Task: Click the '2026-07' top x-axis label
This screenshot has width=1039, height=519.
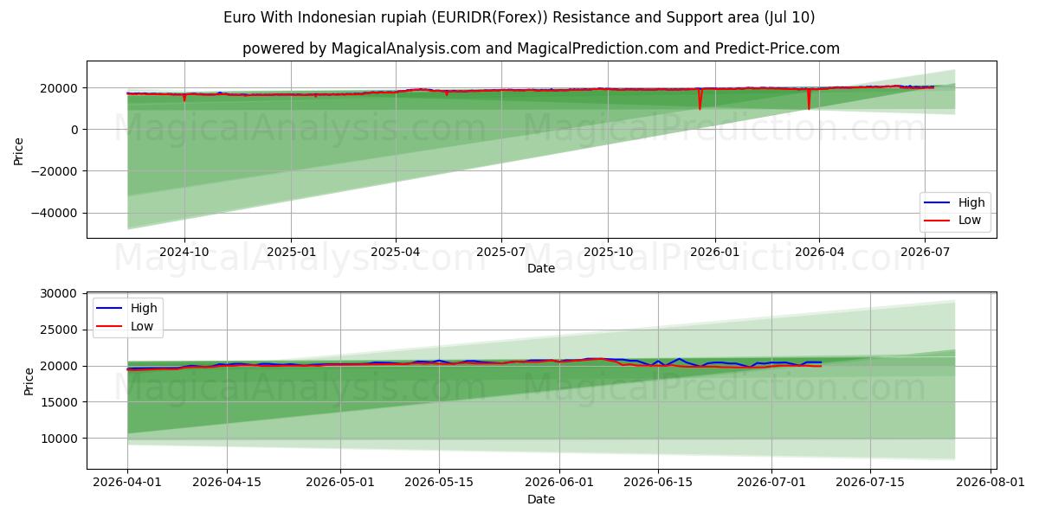Action: click(926, 252)
